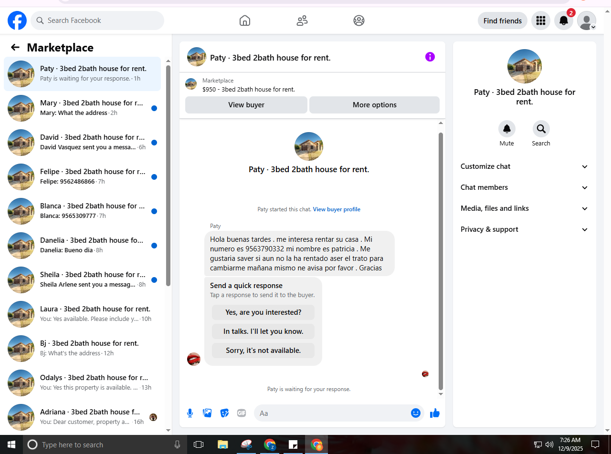Click the house listing thumbnail in Marketplace banner
The width and height of the screenshot is (611, 454).
tap(191, 84)
